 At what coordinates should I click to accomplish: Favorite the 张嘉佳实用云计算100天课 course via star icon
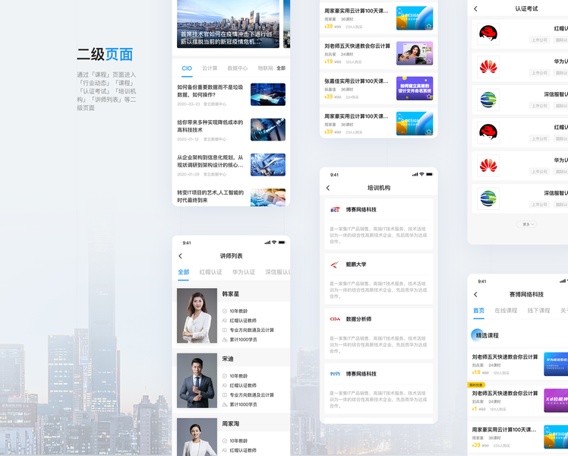pyautogui.click(x=429, y=97)
